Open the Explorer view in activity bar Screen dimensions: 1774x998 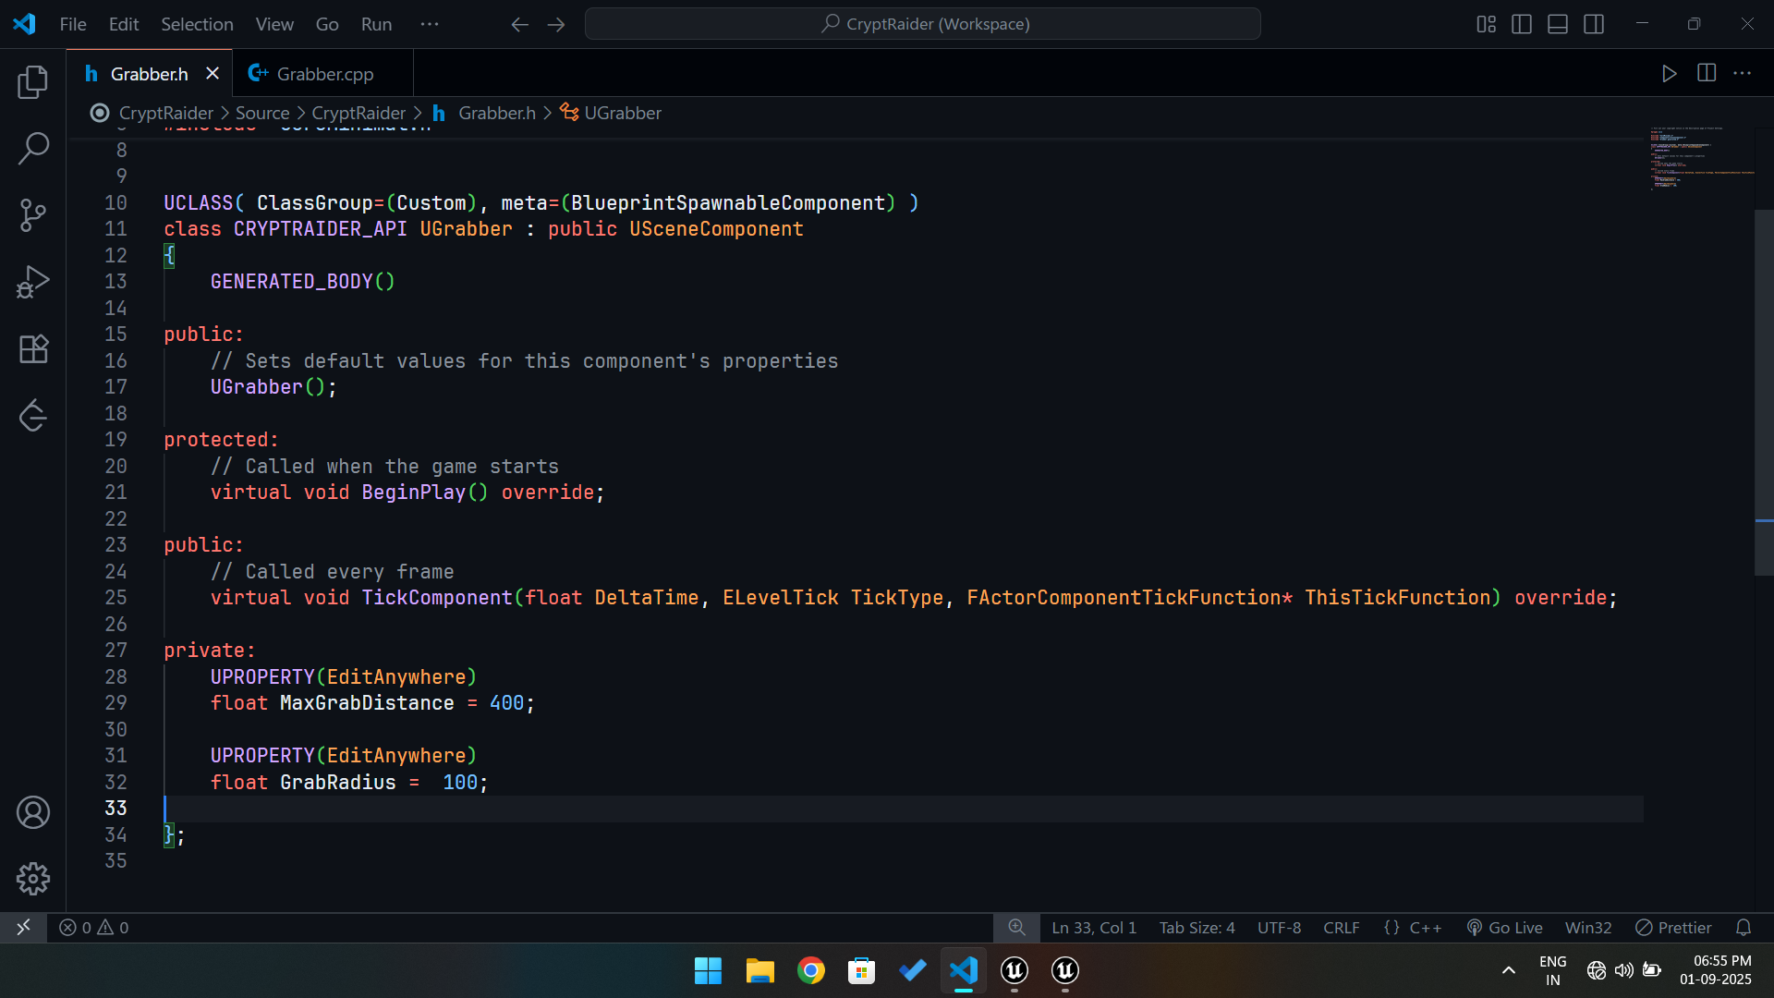coord(33,82)
